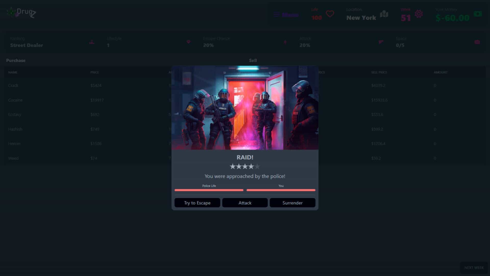
Task: Advance with the NEXT WEEK button
Action: (x=474, y=268)
